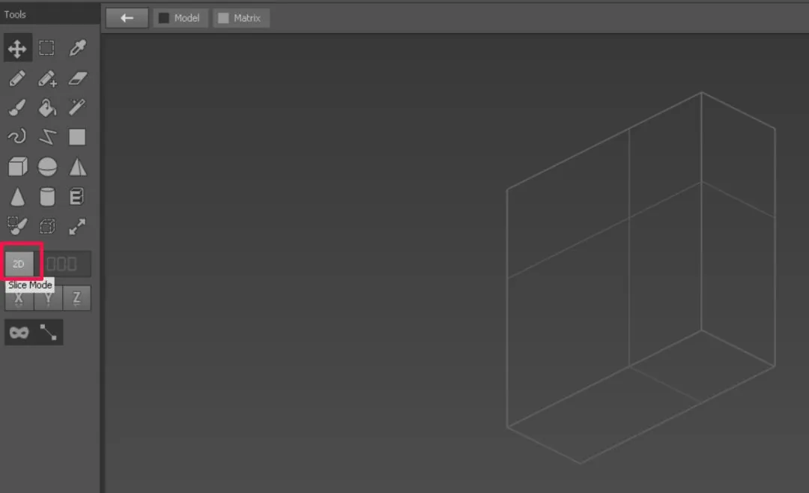Activate the Magic Wand tool

click(x=77, y=108)
